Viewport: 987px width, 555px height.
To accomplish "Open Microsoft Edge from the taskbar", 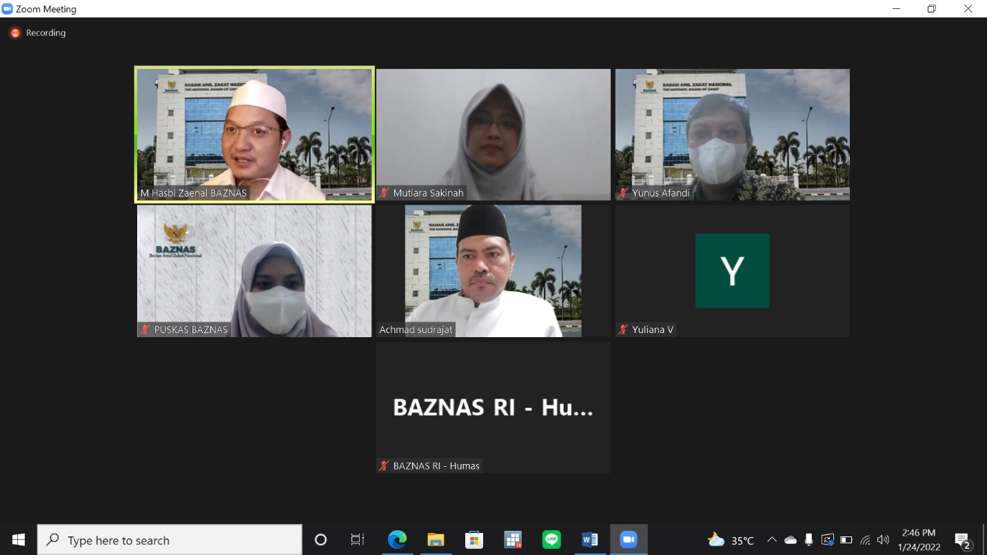I will (x=397, y=540).
